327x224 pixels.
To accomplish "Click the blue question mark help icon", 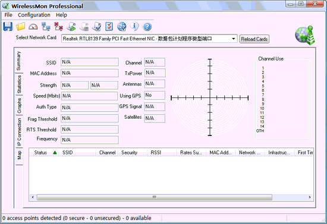I will [147, 27].
